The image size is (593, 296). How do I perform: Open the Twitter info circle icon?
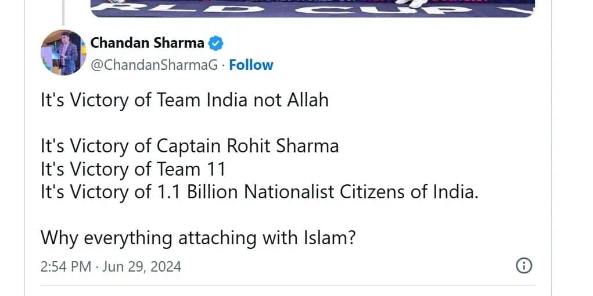524,266
